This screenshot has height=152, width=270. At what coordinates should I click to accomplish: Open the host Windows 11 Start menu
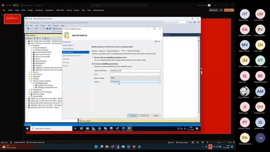(96, 147)
